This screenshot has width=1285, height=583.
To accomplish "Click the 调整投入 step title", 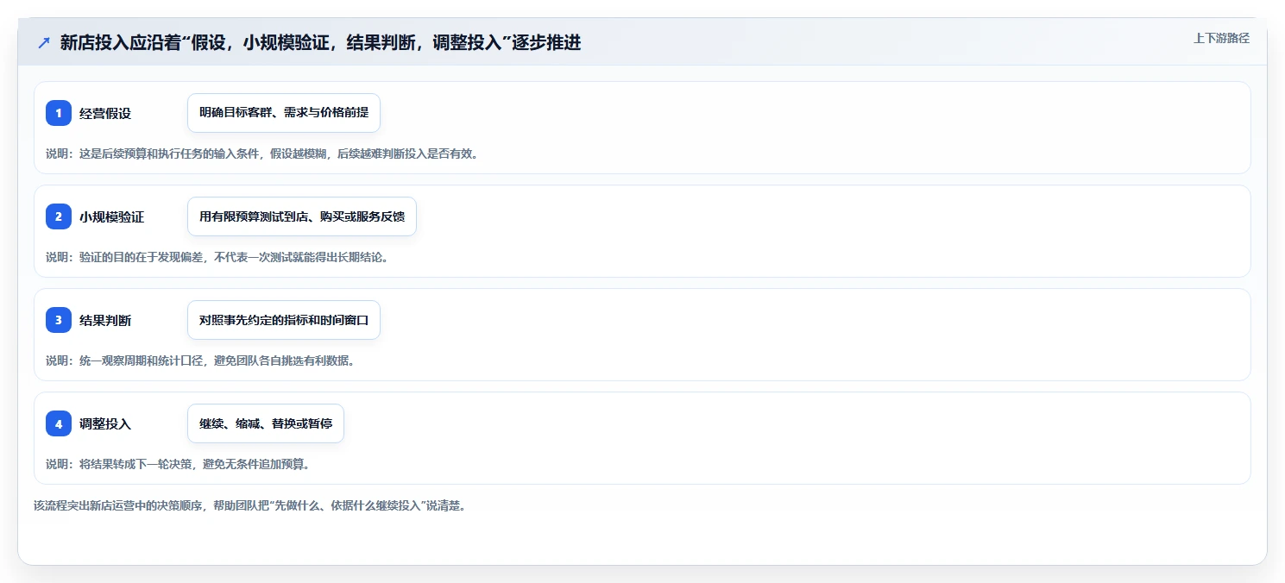I will [105, 423].
